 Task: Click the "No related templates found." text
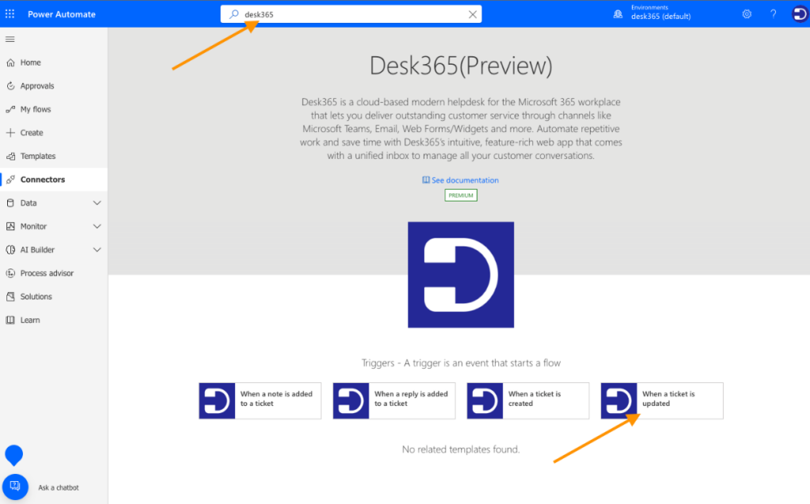pyautogui.click(x=461, y=449)
